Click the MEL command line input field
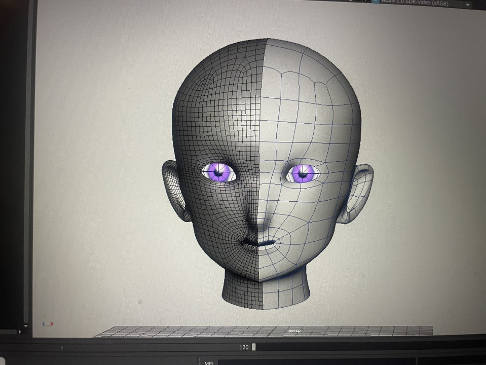The image size is (486, 365). click(x=316, y=362)
